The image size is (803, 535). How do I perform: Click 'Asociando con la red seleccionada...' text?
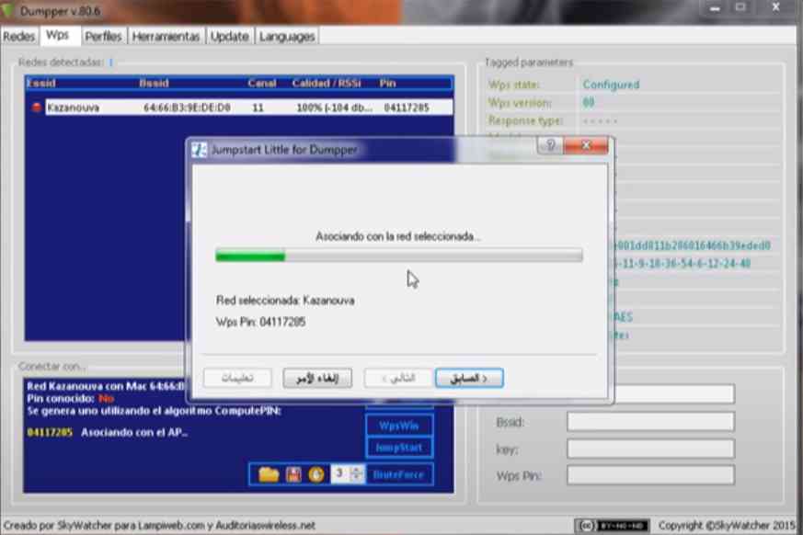point(398,236)
